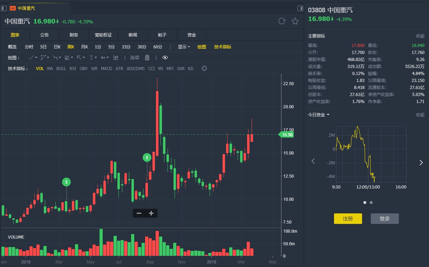The height and width of the screenshot is (267, 429).
Task: Toggle drawing visibility with eye icon
Action: (x=165, y=57)
